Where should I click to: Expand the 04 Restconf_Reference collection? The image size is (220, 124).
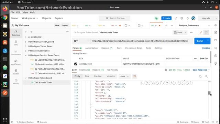[26, 51]
